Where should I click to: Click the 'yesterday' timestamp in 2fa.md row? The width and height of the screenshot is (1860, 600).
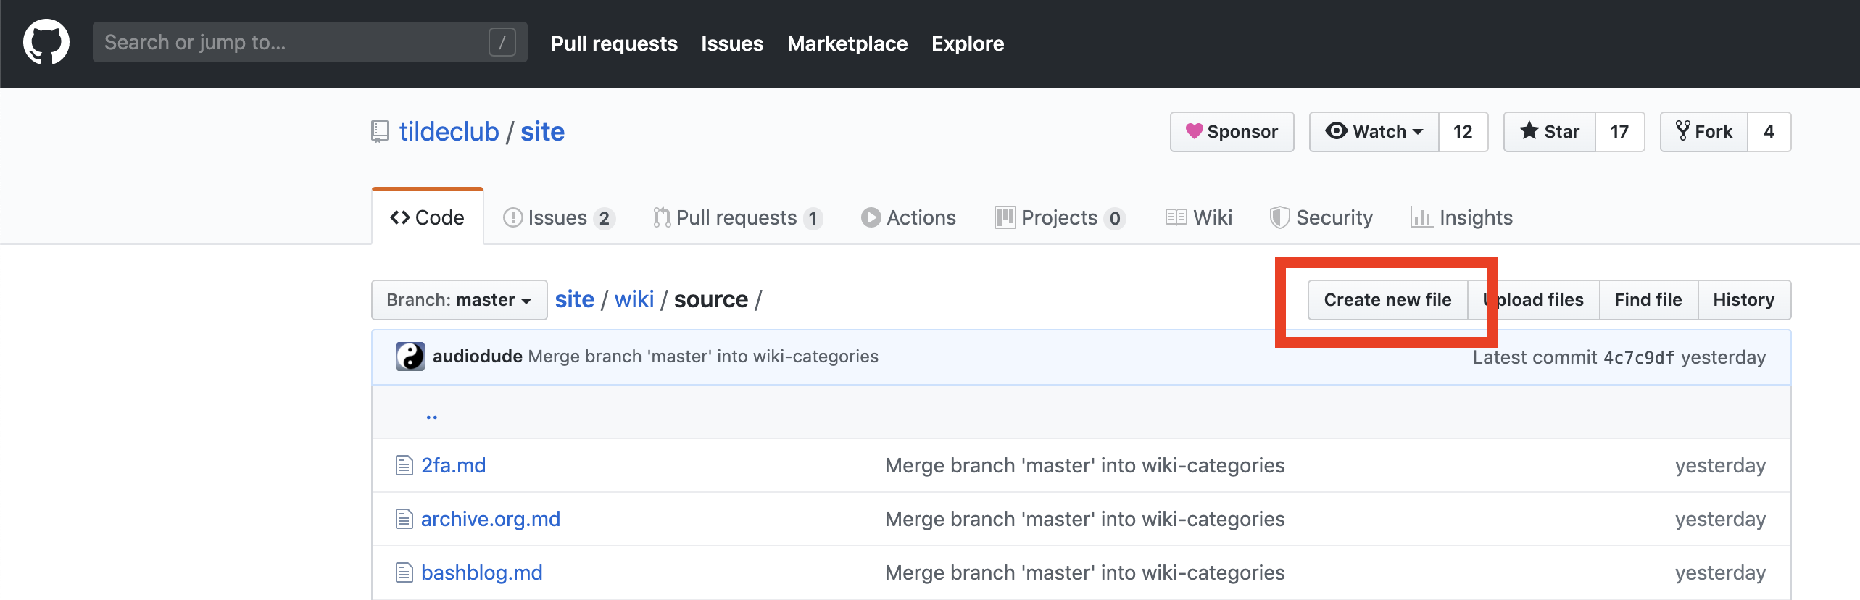click(1720, 465)
